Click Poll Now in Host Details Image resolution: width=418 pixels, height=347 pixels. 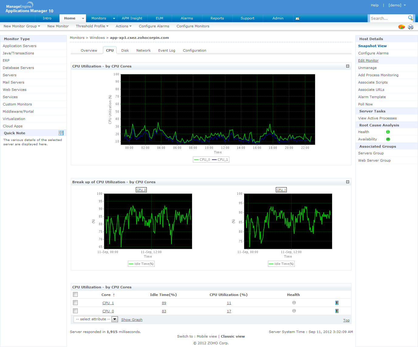[x=365, y=104]
